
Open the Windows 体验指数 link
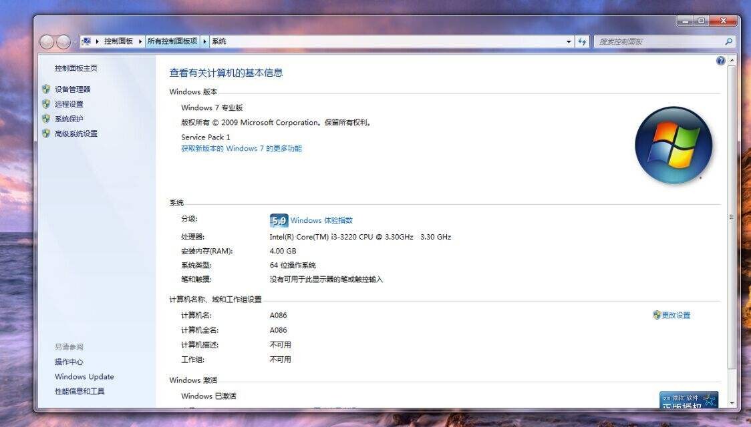[321, 220]
